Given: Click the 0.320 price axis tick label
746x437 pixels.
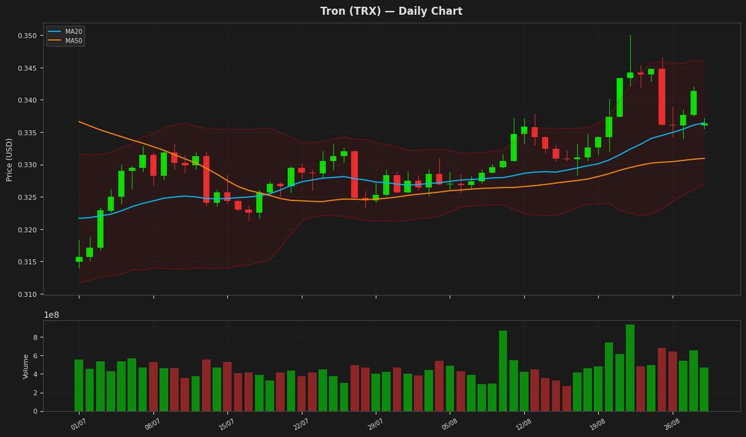Looking at the screenshot, I should pyautogui.click(x=26, y=230).
